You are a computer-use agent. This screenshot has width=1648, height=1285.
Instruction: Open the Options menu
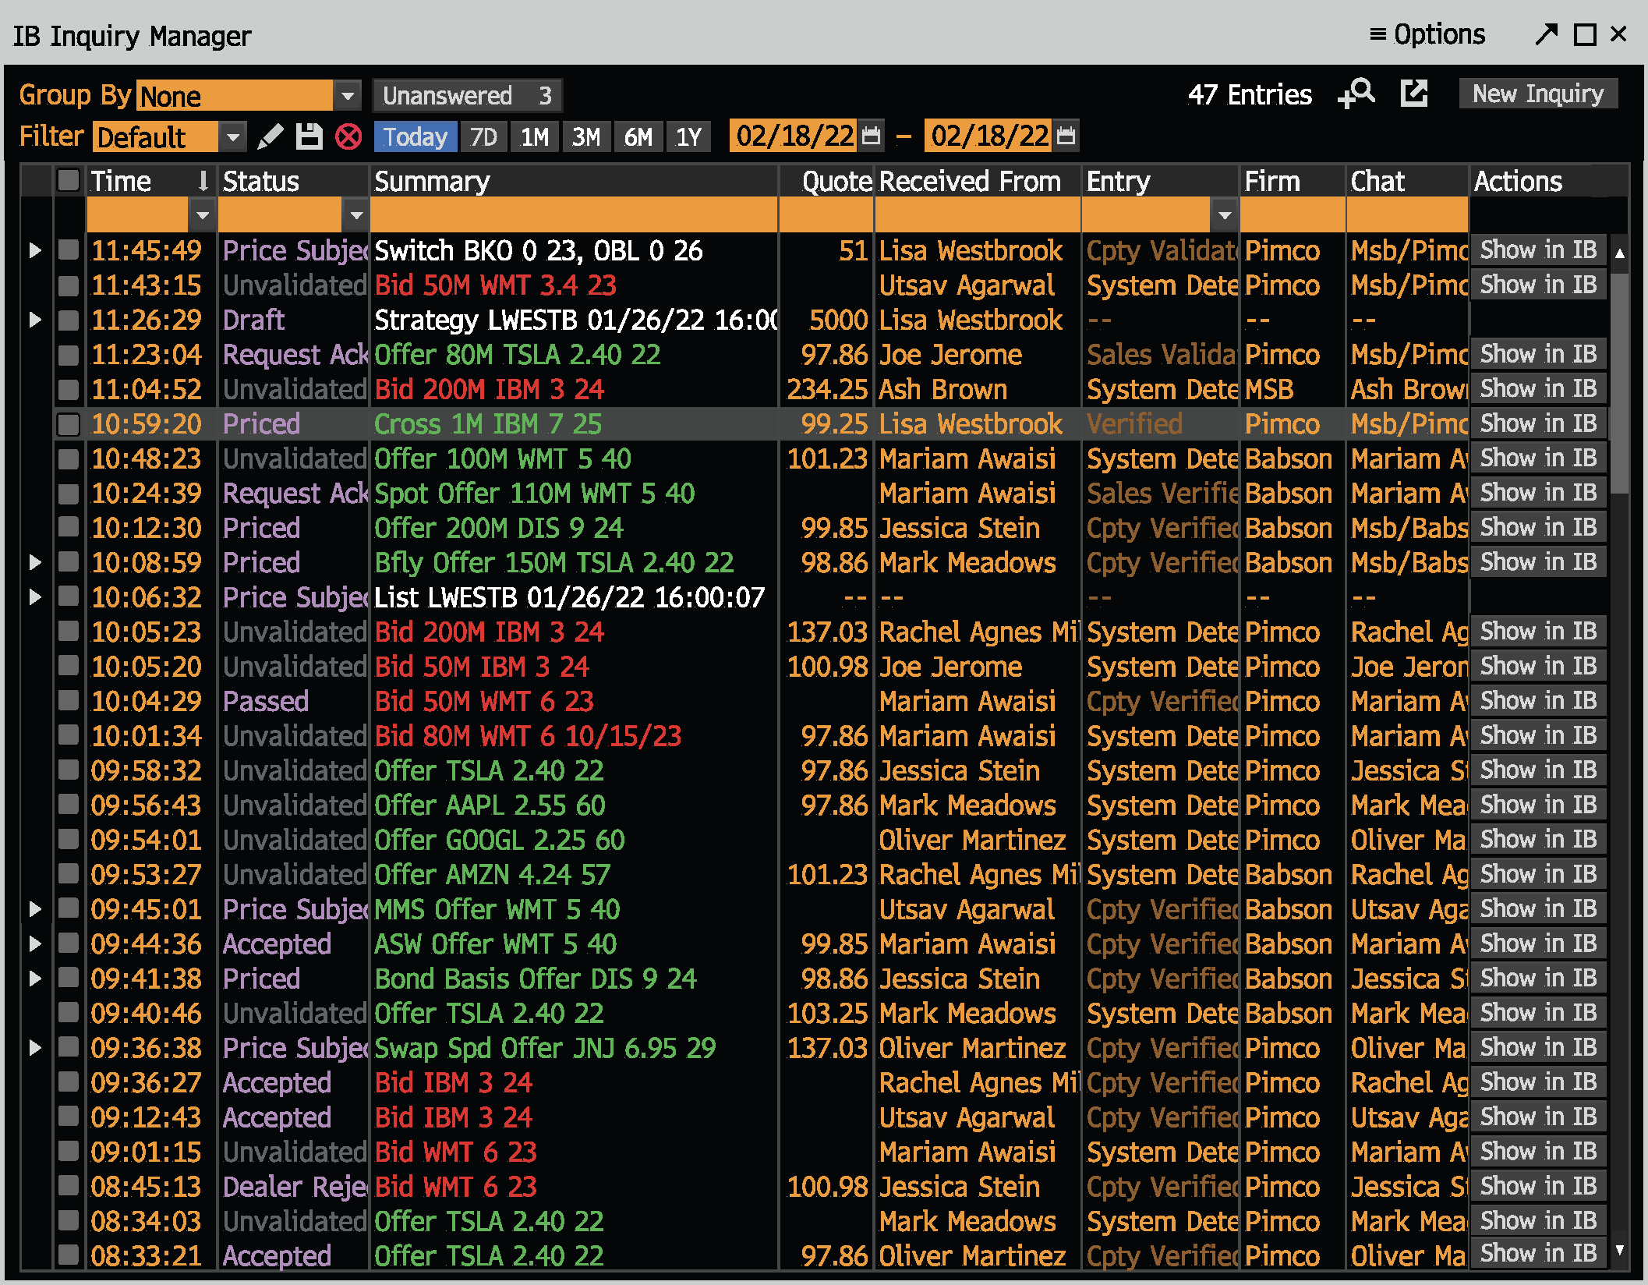[x=1427, y=34]
